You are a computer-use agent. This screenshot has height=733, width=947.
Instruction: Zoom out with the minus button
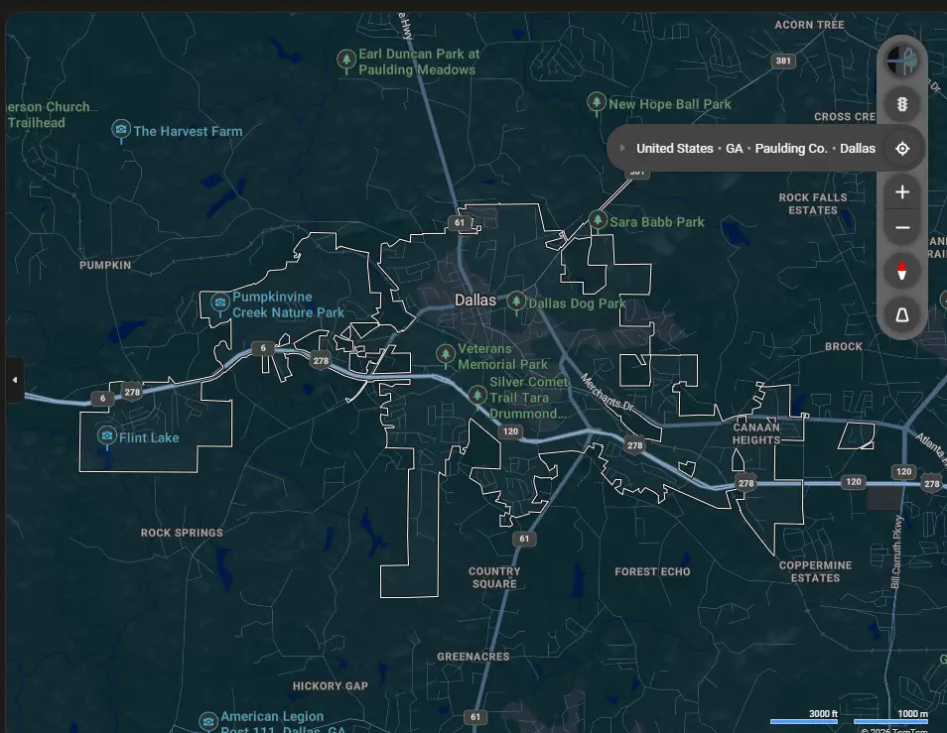(x=902, y=228)
